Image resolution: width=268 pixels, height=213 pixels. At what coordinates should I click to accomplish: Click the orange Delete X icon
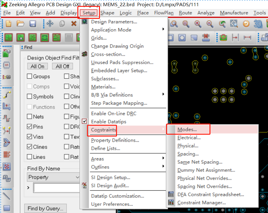coord(74,24)
